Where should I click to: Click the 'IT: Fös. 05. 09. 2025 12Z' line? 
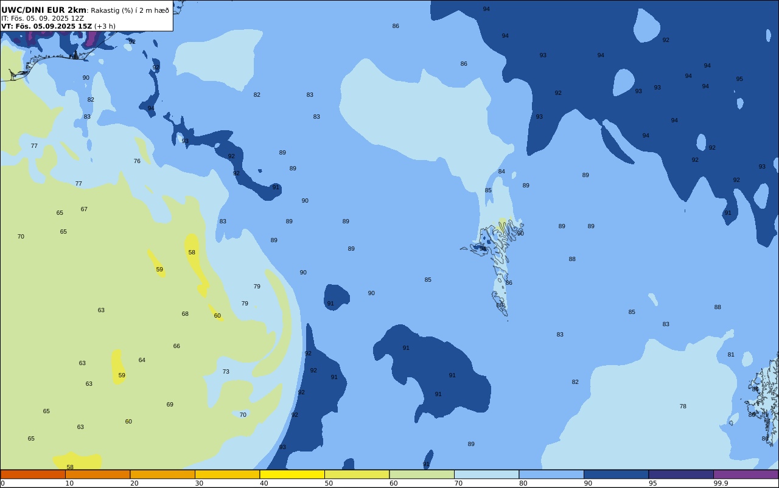[x=43, y=18]
